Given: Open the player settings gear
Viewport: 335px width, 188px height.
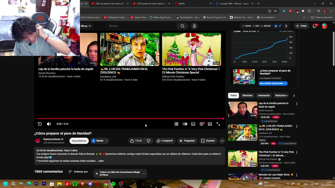Looking at the screenshot, I should point(202,124).
